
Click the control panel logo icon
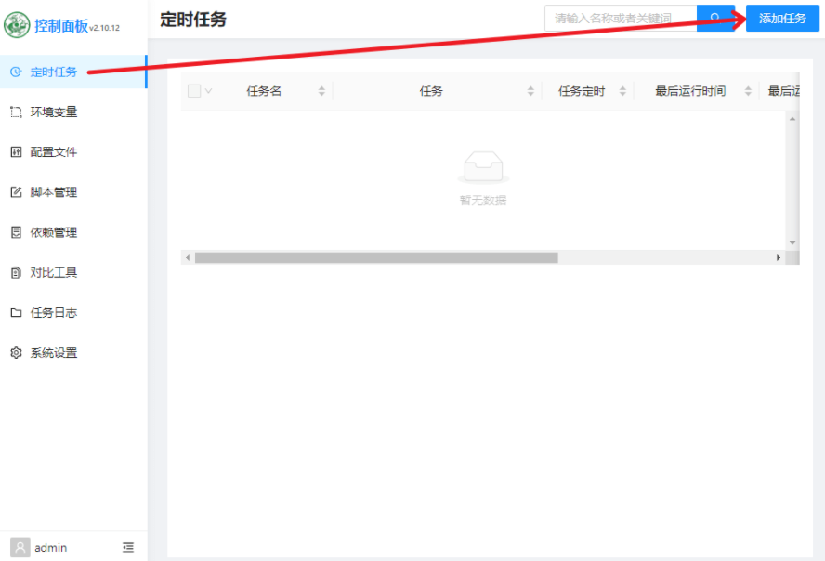pyautogui.click(x=17, y=25)
